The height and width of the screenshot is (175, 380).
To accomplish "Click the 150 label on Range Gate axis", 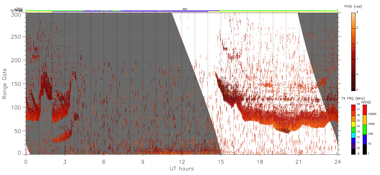I will 16,84.
